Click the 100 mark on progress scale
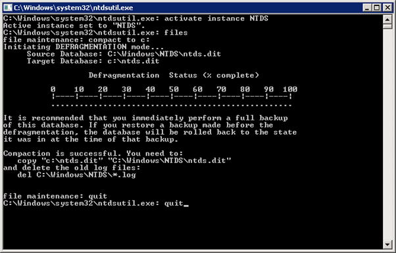This screenshot has width=396, height=253. pos(290,89)
